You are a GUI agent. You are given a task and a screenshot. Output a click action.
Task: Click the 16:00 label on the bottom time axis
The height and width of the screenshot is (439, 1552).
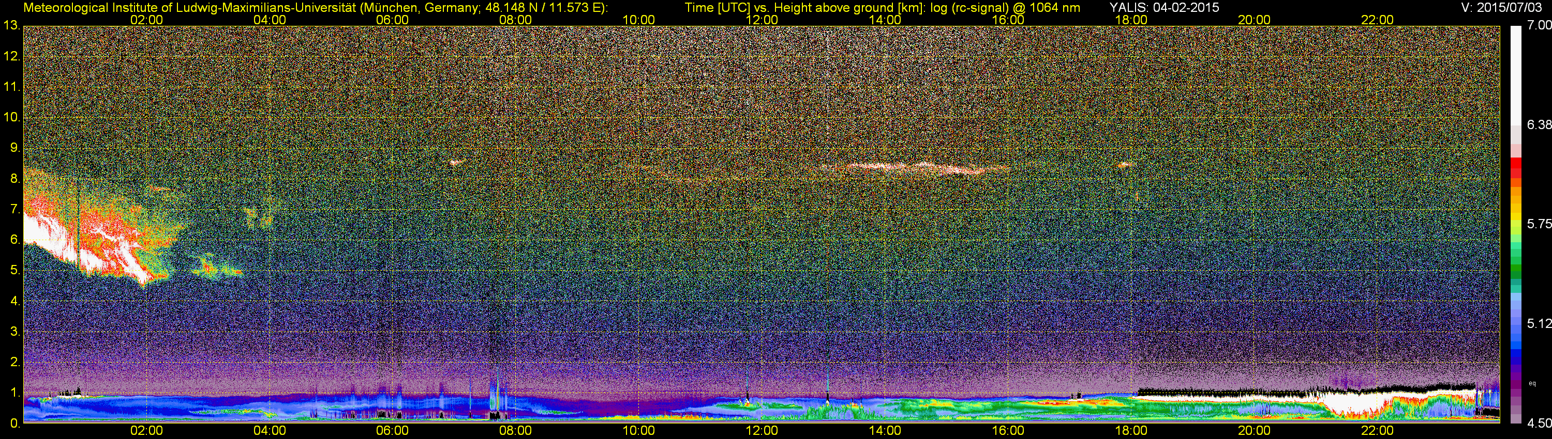pyautogui.click(x=1008, y=431)
